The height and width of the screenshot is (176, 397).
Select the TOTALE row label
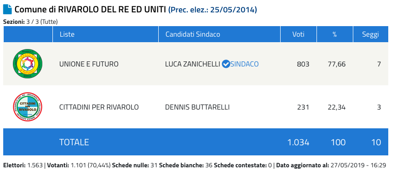click(74, 142)
